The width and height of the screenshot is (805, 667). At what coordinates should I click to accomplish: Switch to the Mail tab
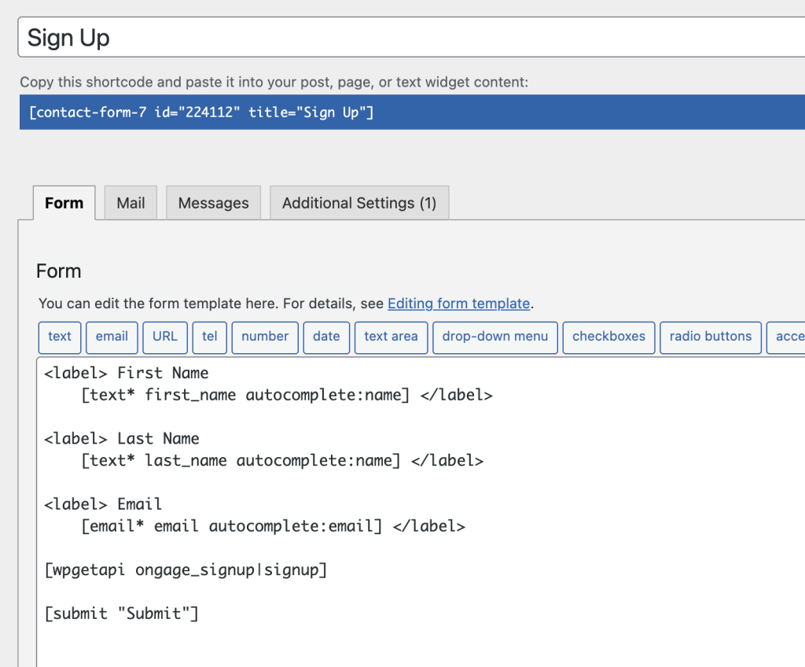tap(130, 202)
